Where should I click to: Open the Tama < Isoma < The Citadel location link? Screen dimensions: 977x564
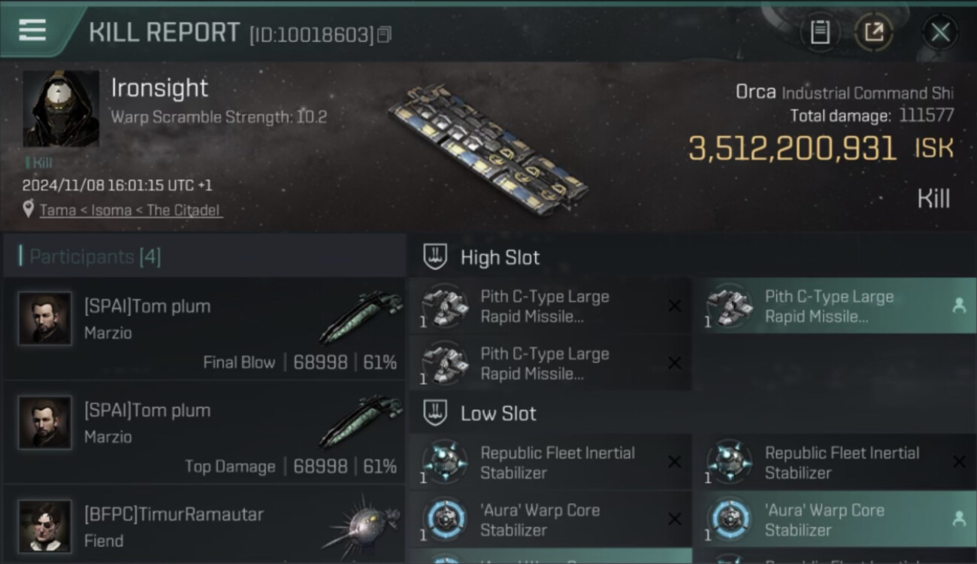pos(131,210)
